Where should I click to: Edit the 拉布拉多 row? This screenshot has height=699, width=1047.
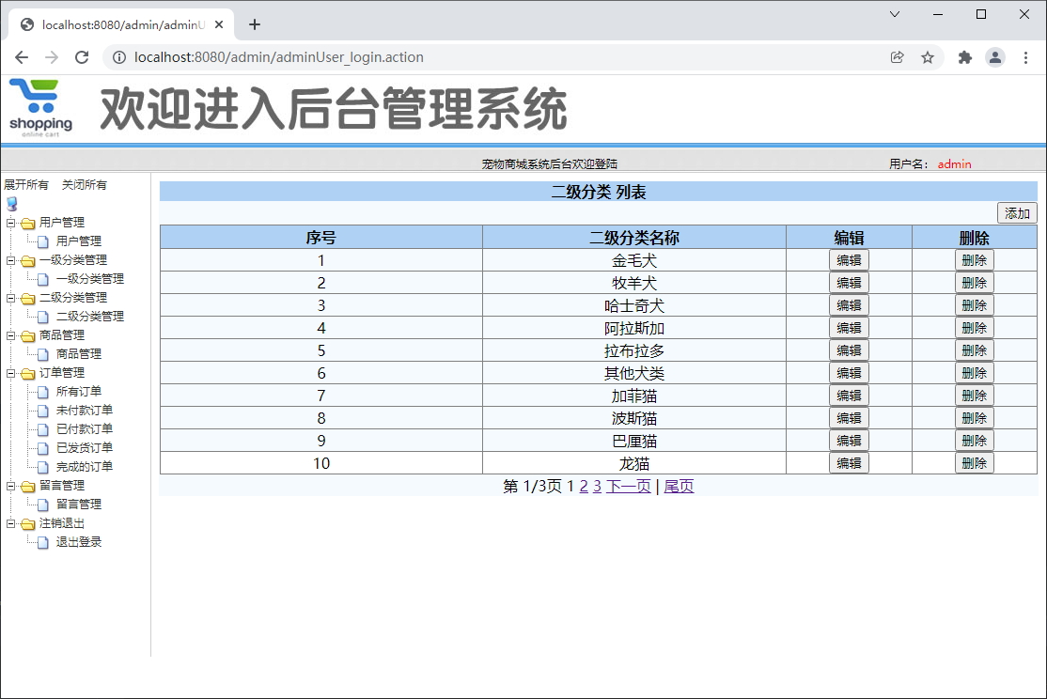click(x=849, y=350)
